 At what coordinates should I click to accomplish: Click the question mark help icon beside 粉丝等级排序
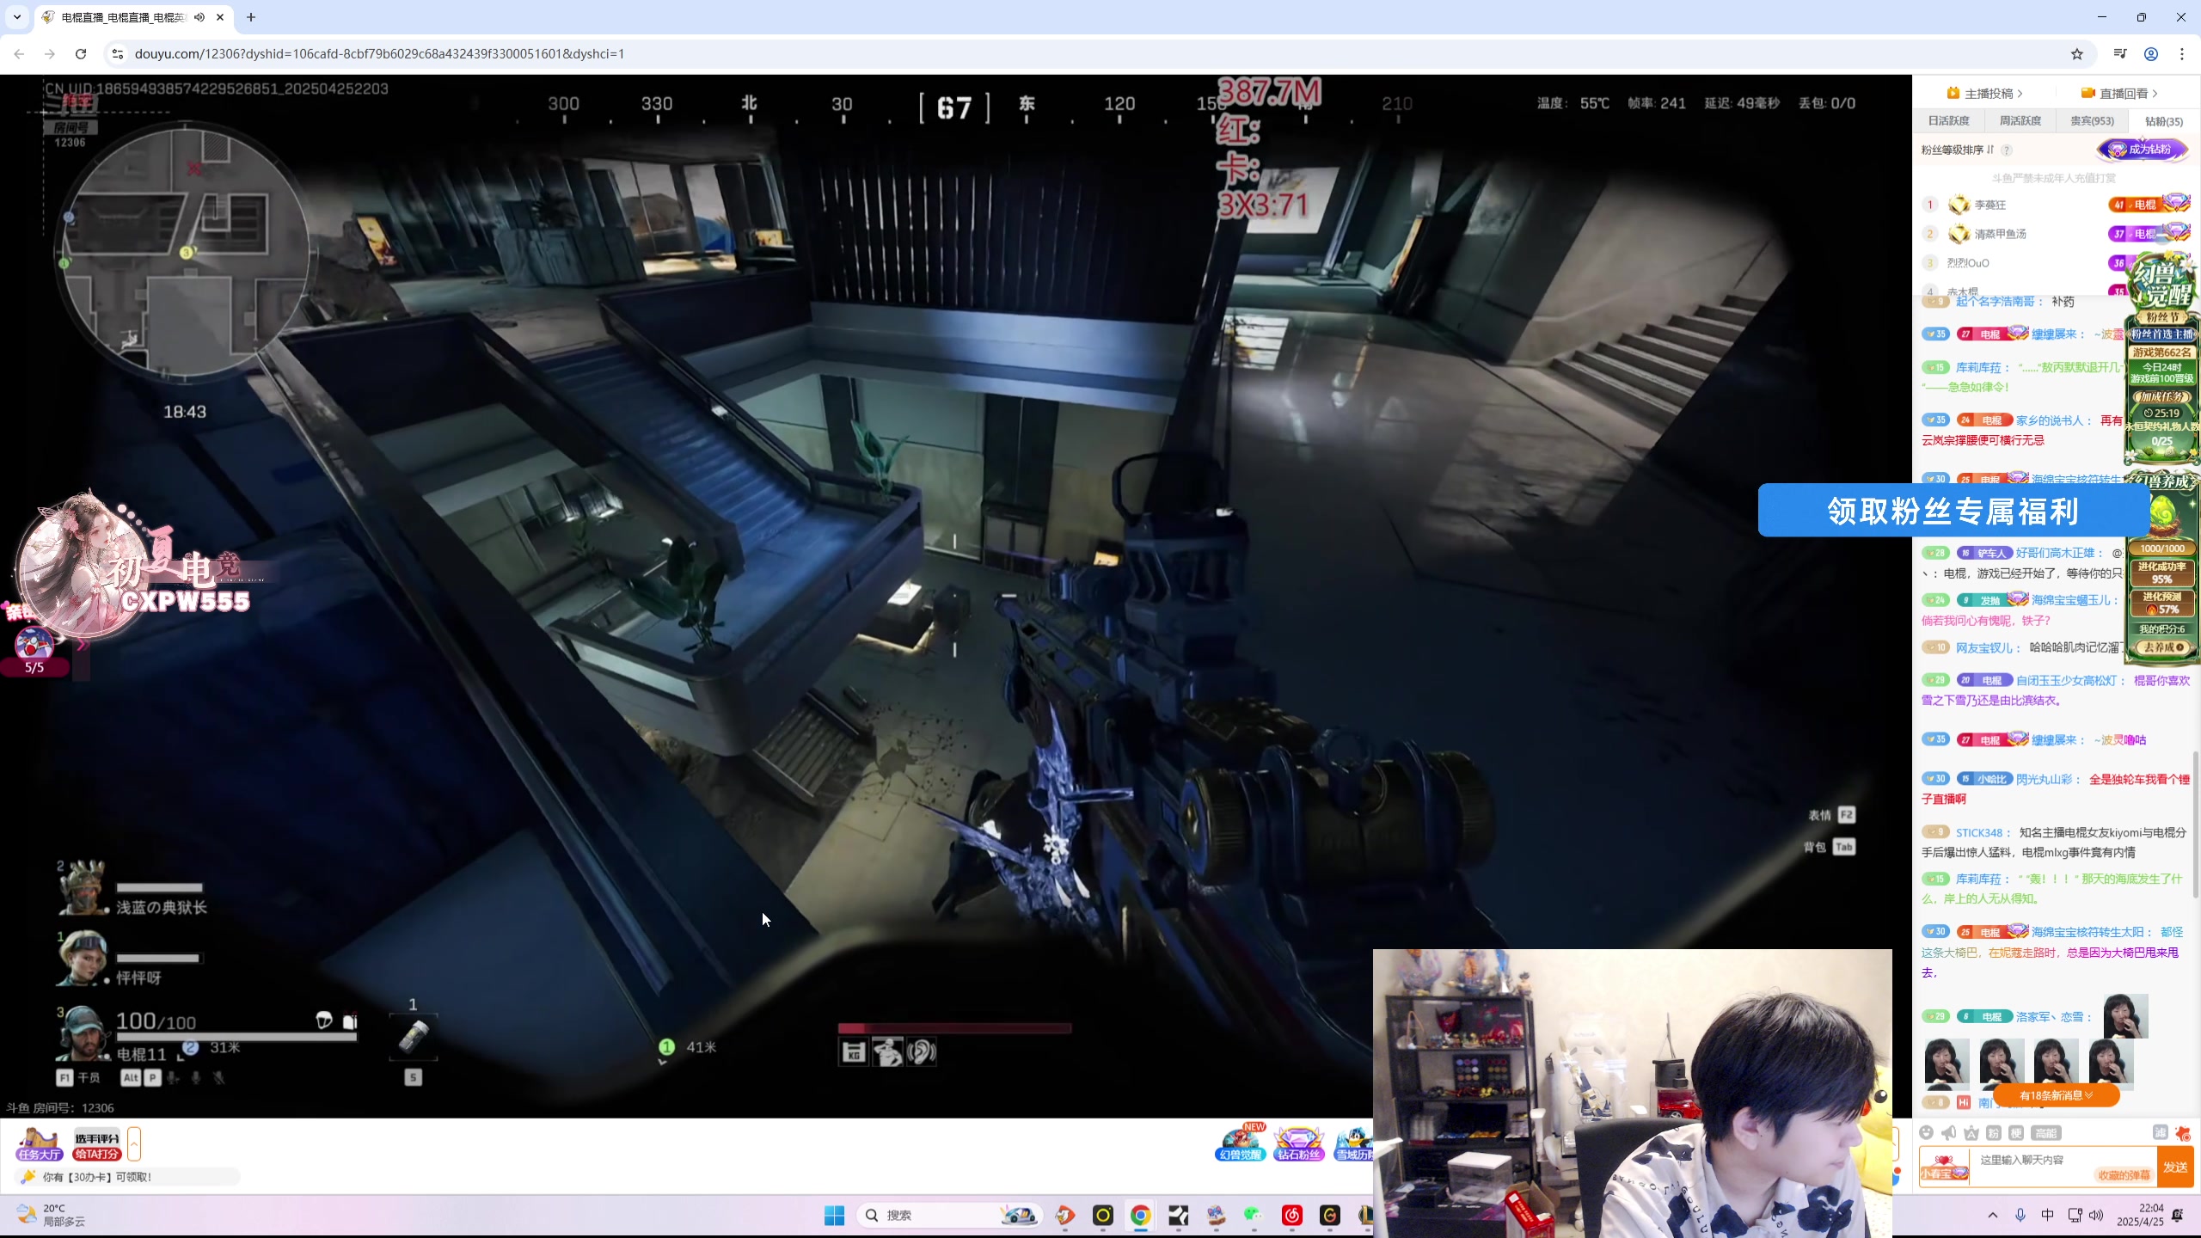(2007, 150)
